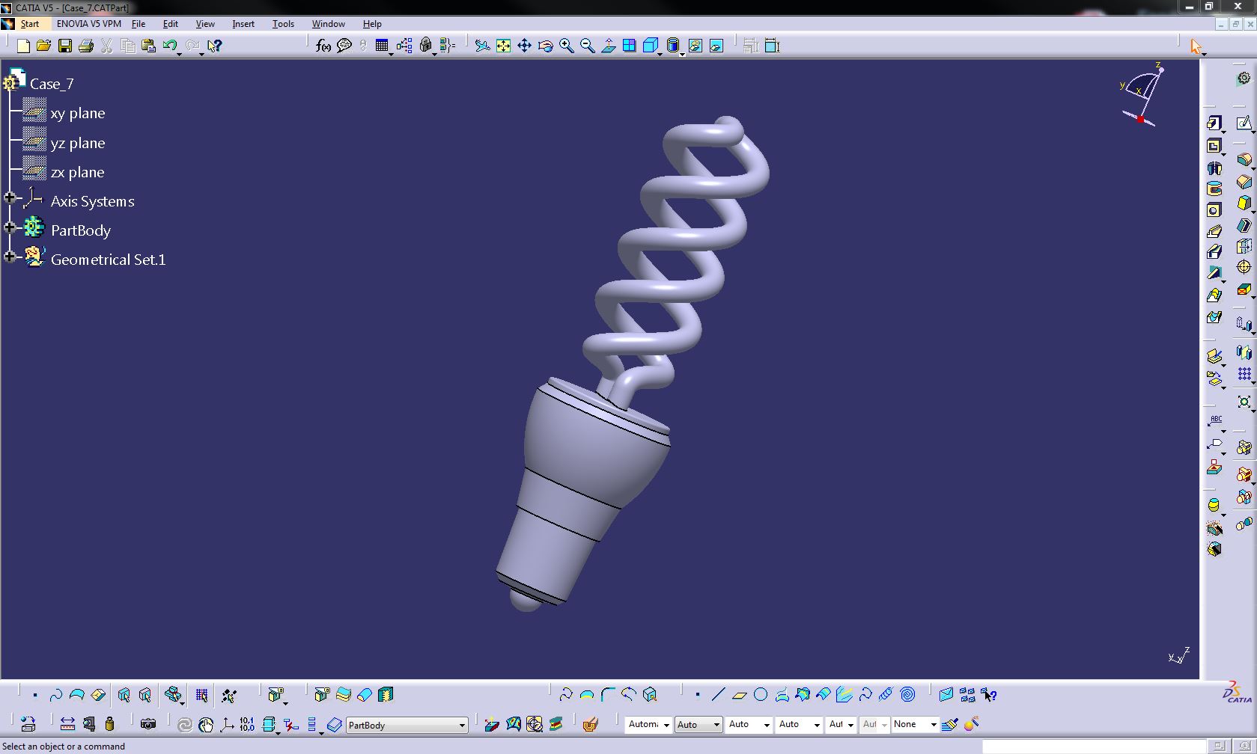
Task: Open the PartBody combo box
Action: click(407, 725)
